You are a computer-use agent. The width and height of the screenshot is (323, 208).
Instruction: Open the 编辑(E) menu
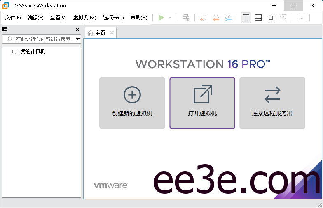(x=35, y=18)
